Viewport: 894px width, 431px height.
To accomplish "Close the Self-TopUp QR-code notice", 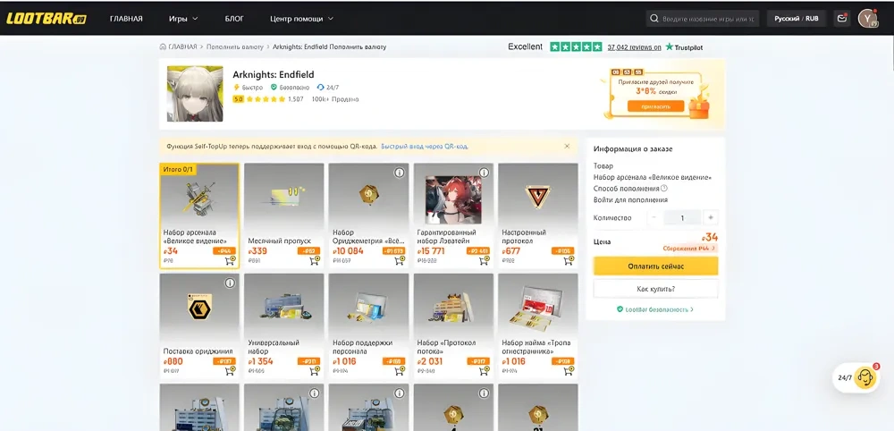I will 567,146.
